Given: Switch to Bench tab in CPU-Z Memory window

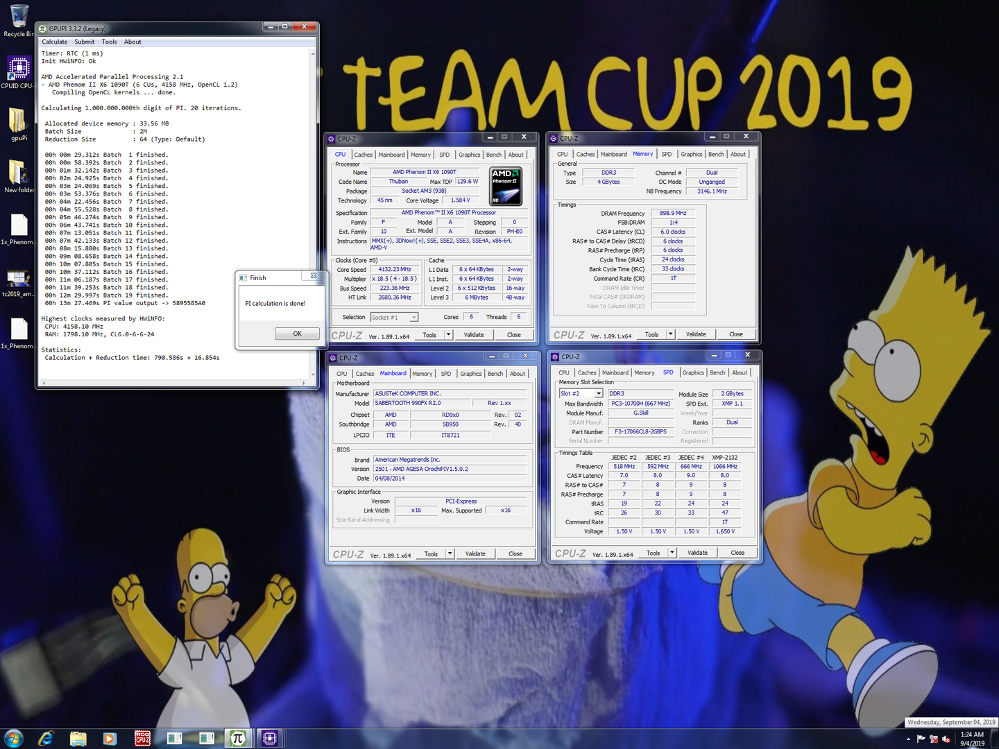Looking at the screenshot, I should pyautogui.click(x=716, y=154).
